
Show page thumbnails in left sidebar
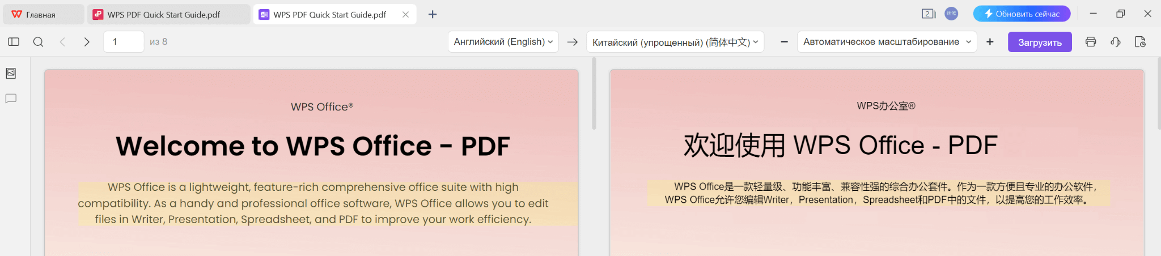(11, 73)
